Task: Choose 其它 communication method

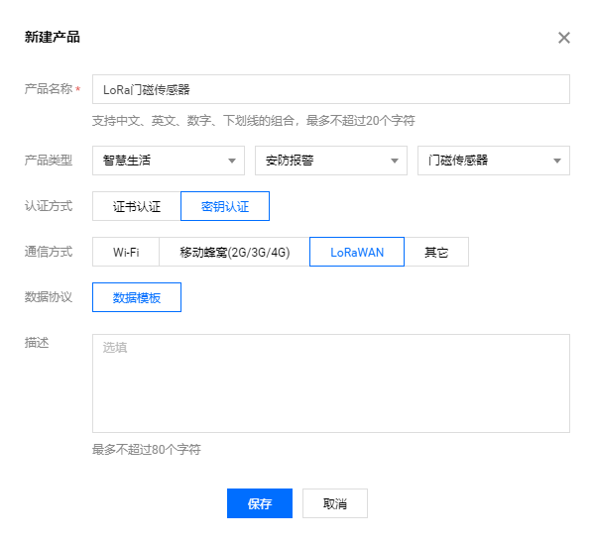Action: [436, 252]
